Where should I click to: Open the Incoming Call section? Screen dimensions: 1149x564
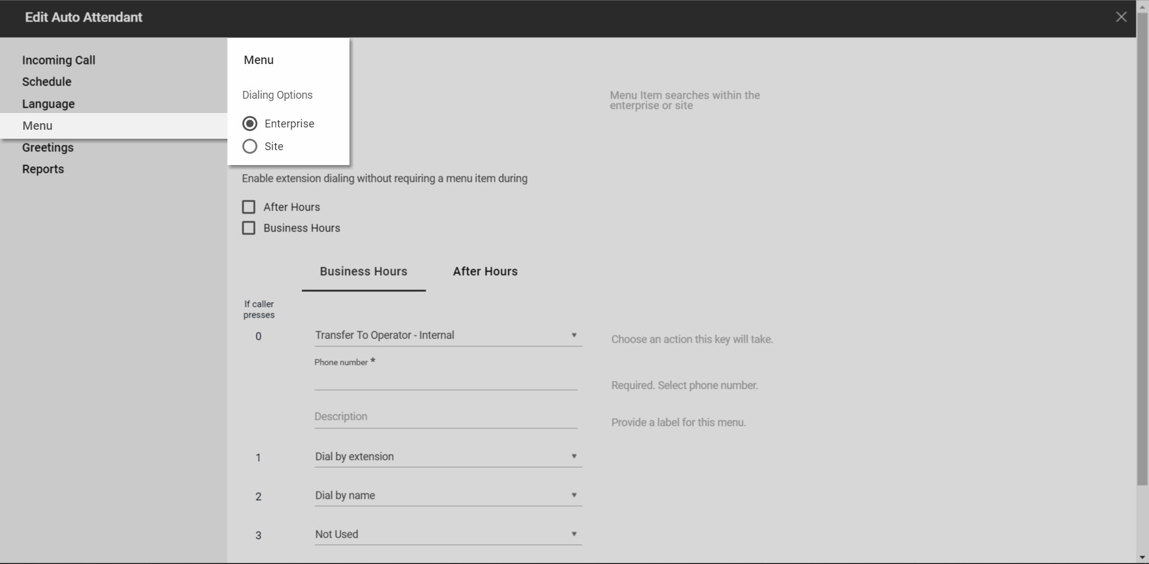tap(59, 60)
